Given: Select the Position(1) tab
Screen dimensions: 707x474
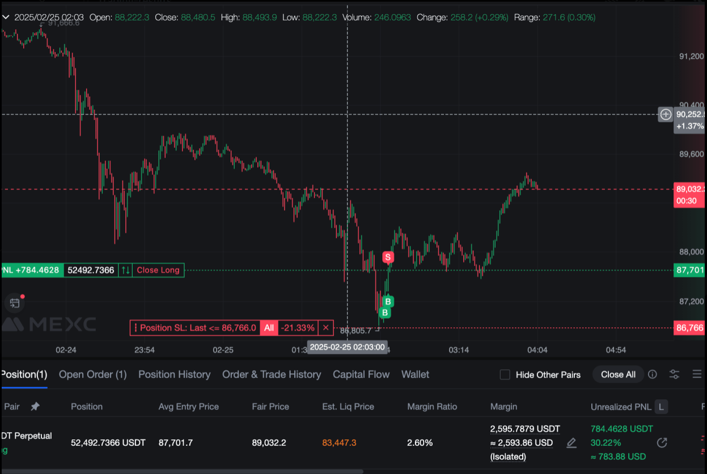Looking at the screenshot, I should click(23, 374).
